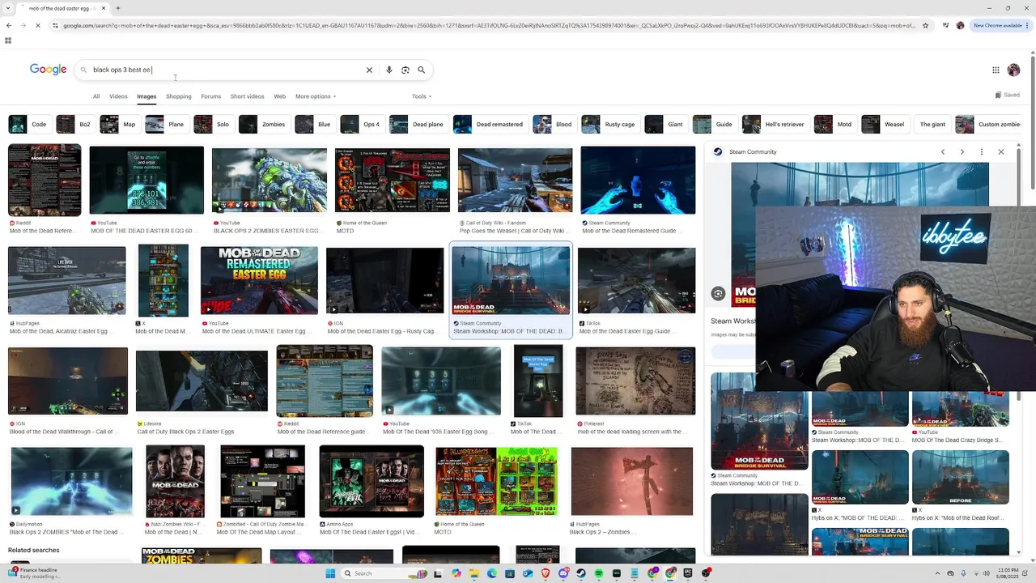Filter images by Dead remastered chip
1036x583 pixels.
(490, 125)
